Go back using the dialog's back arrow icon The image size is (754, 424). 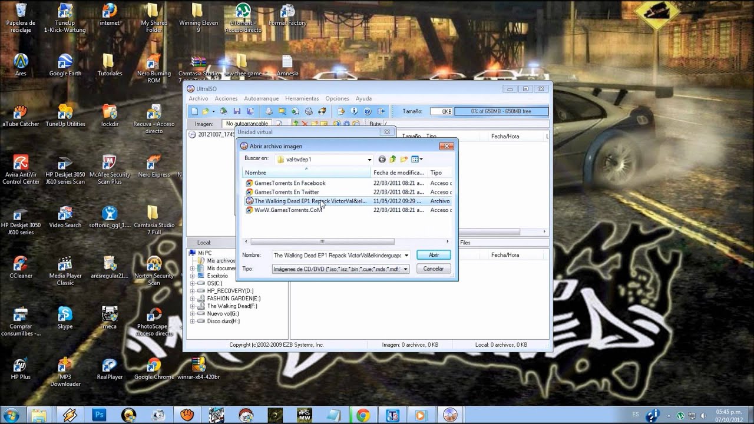coord(382,159)
